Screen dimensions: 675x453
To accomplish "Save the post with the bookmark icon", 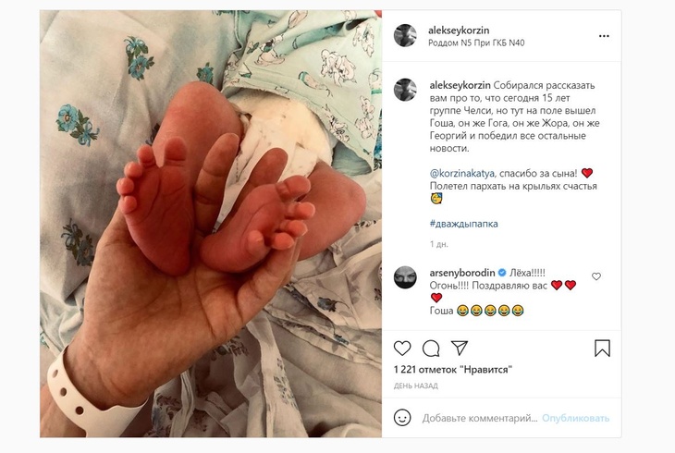I will 602,348.
